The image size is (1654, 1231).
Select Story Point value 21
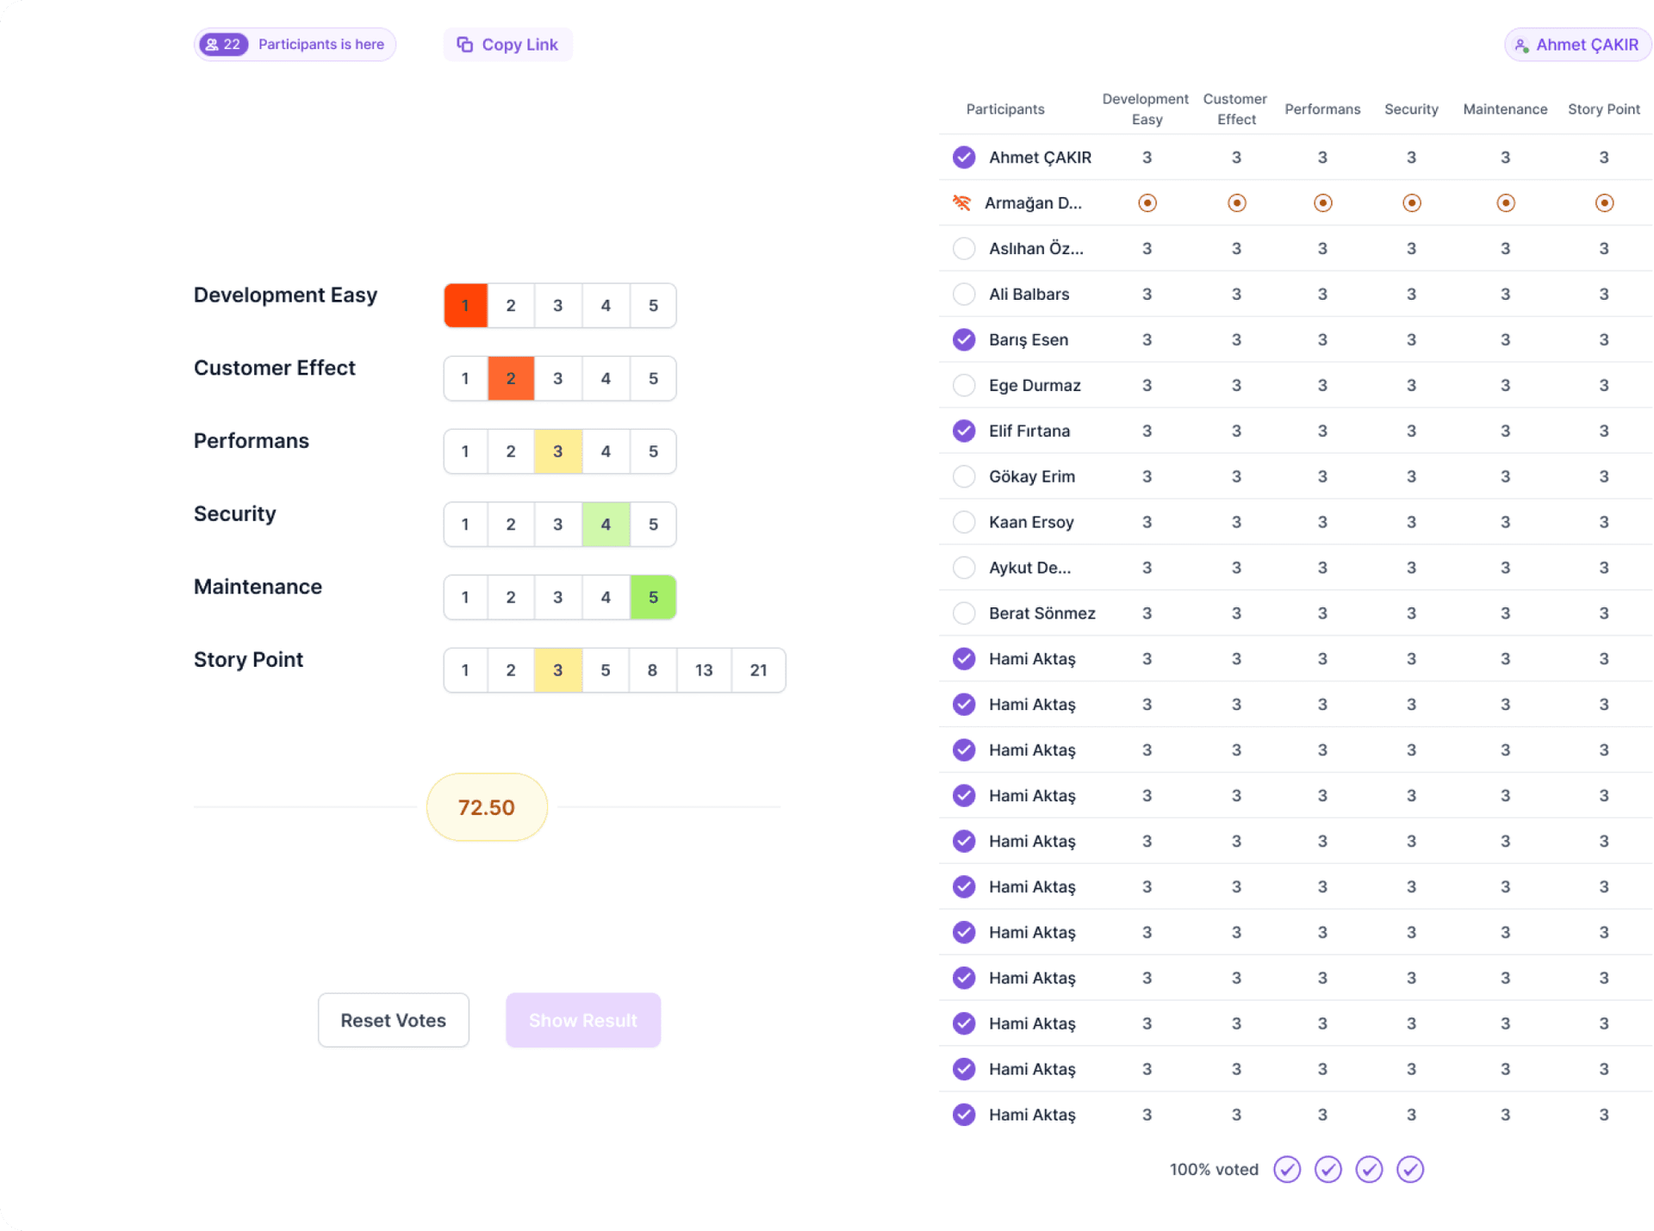point(758,670)
